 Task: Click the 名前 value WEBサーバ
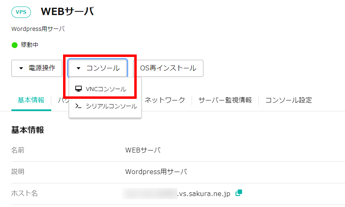tap(143, 150)
